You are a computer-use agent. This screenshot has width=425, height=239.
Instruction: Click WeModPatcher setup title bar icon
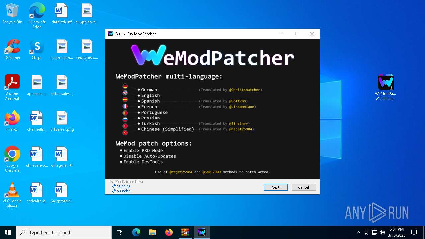click(111, 34)
